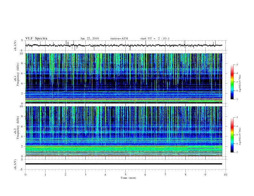254x196 pixels.
Task: Click time axis tick label '7'
Action: click(x=165, y=175)
